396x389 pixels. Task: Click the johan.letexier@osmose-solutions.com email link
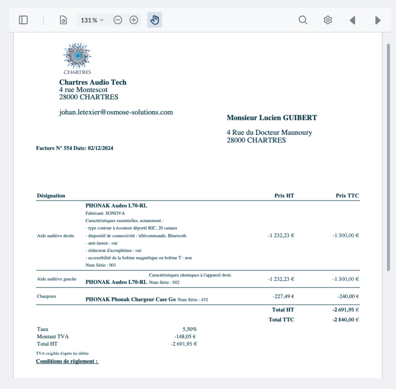116,112
